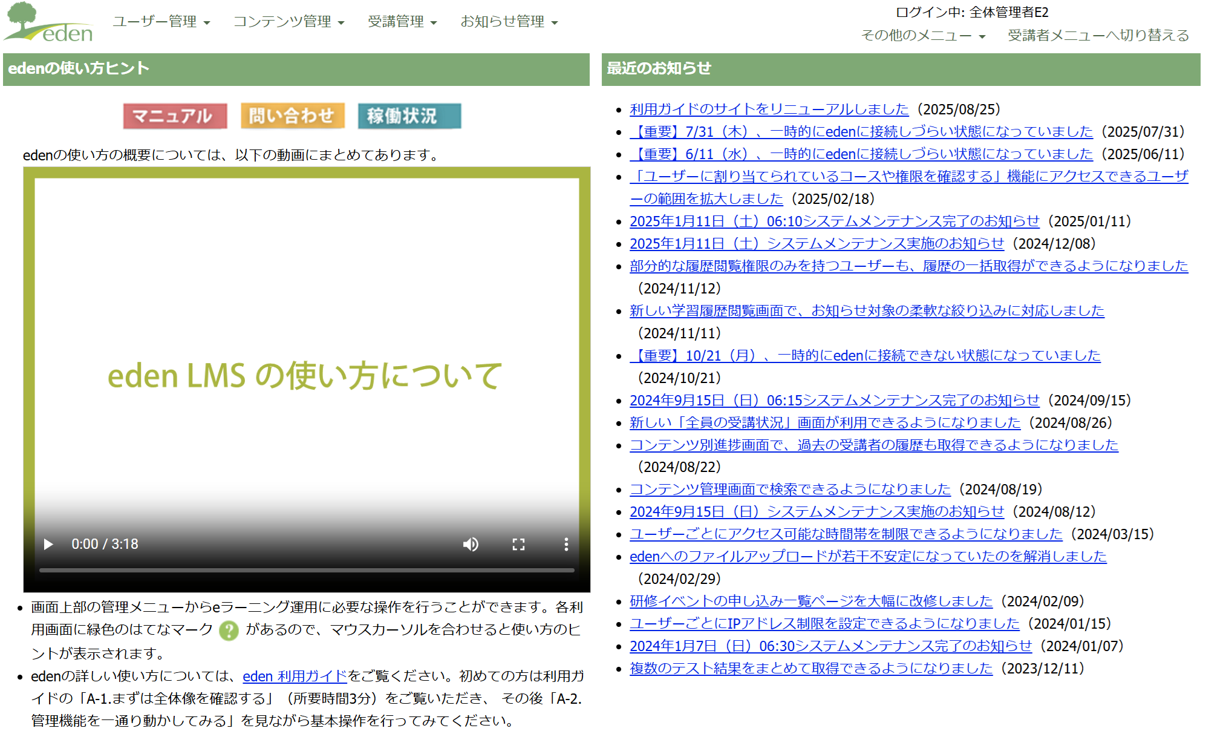Click the eden tree logo
This screenshot has width=1209, height=734.
48,22
